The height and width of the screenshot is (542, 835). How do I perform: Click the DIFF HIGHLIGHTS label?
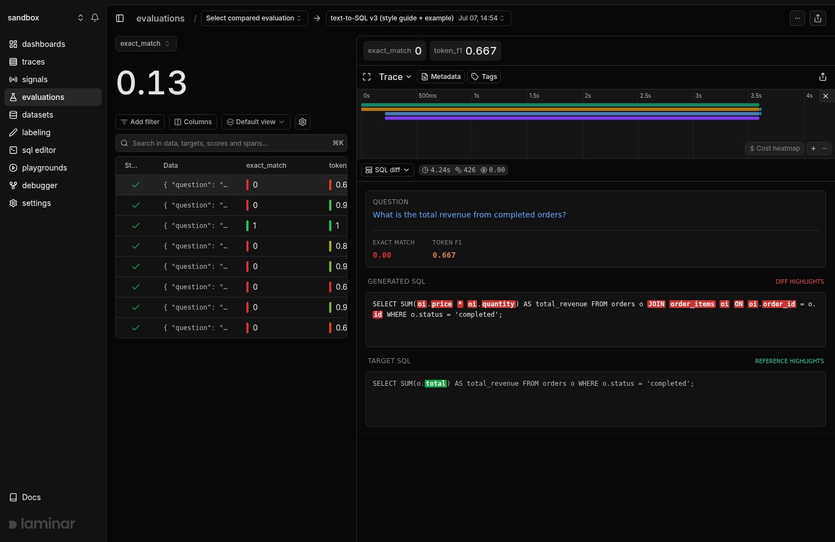point(800,281)
